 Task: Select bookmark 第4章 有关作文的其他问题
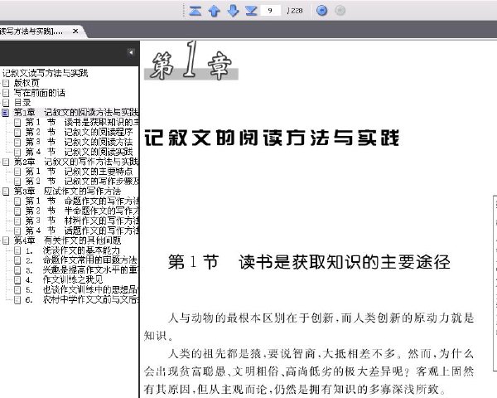coord(67,240)
